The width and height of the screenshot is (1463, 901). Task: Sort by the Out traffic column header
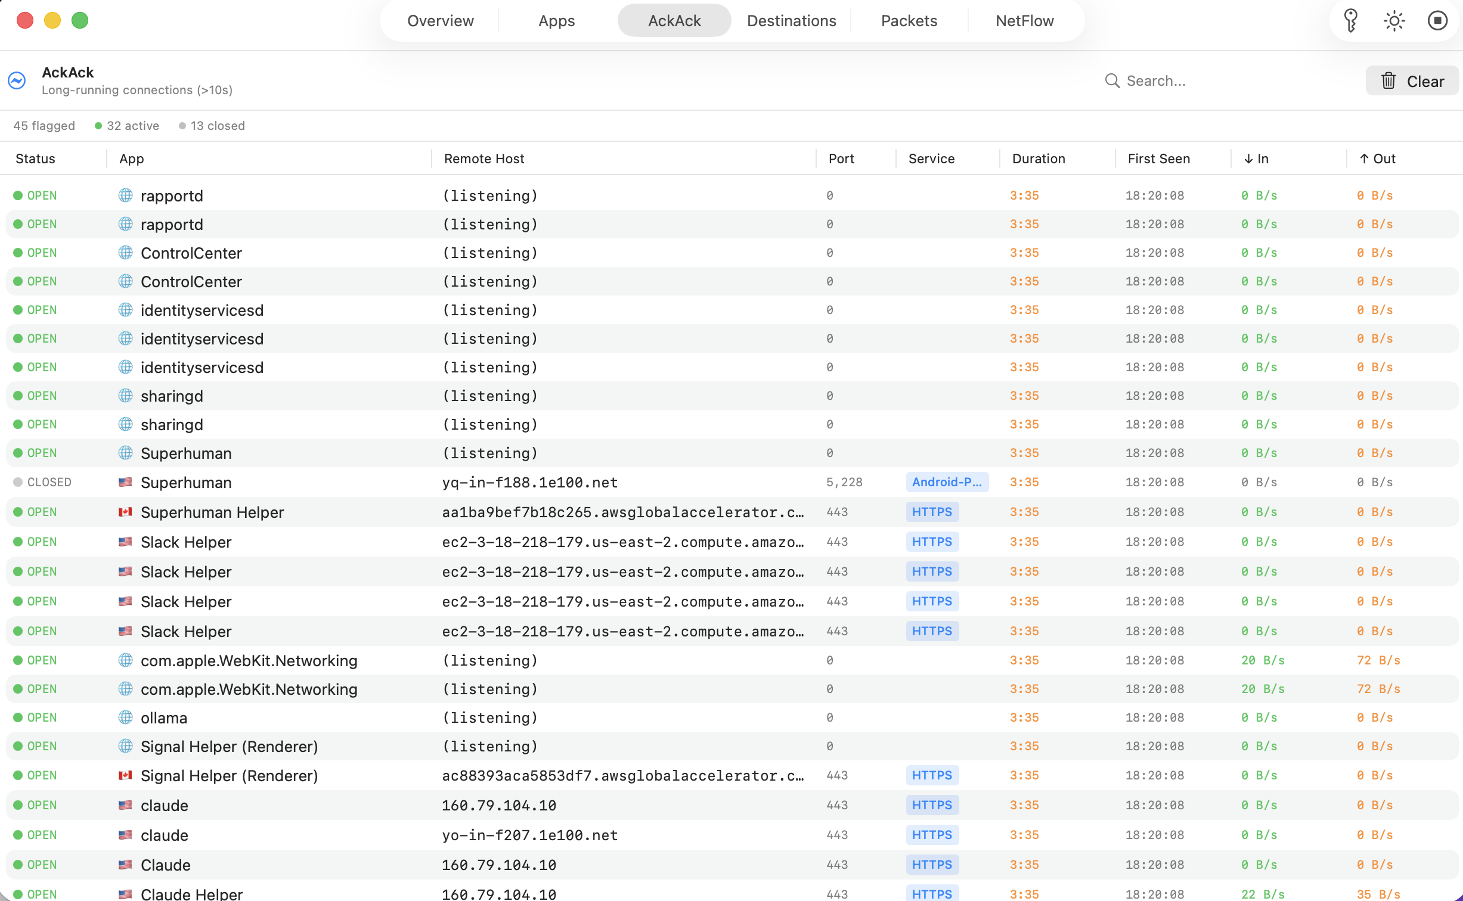coord(1377,159)
